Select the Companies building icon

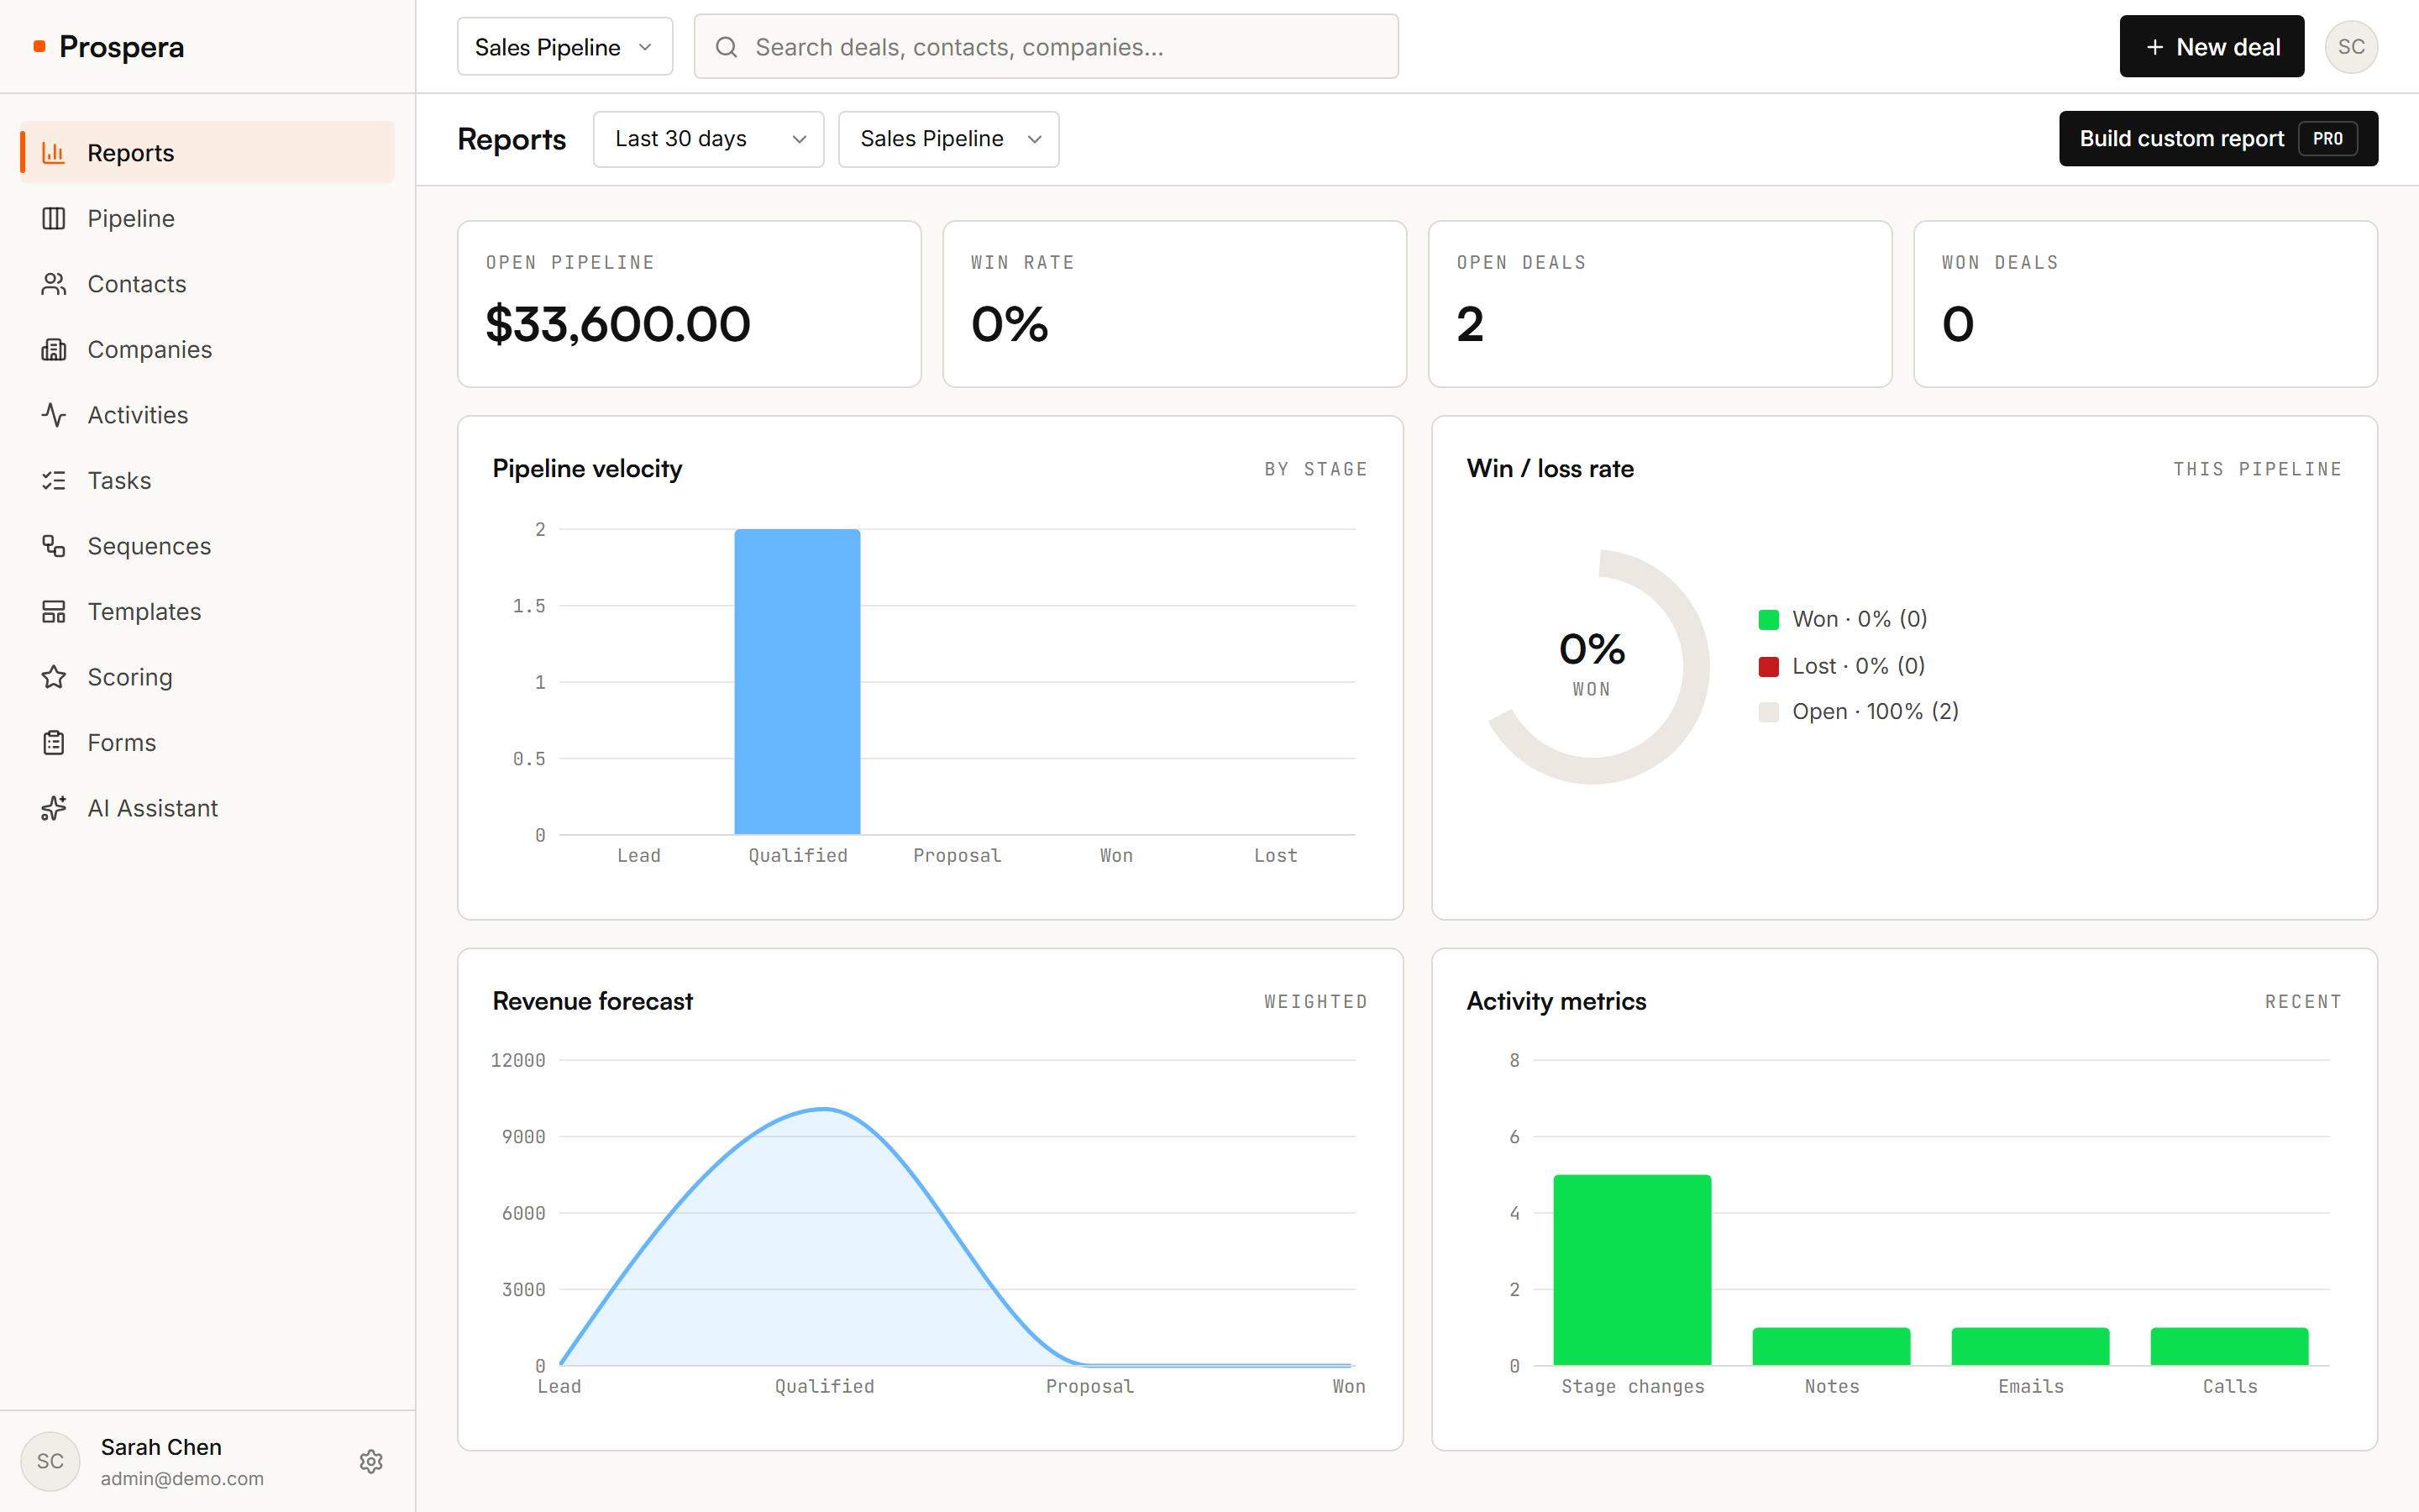point(54,349)
